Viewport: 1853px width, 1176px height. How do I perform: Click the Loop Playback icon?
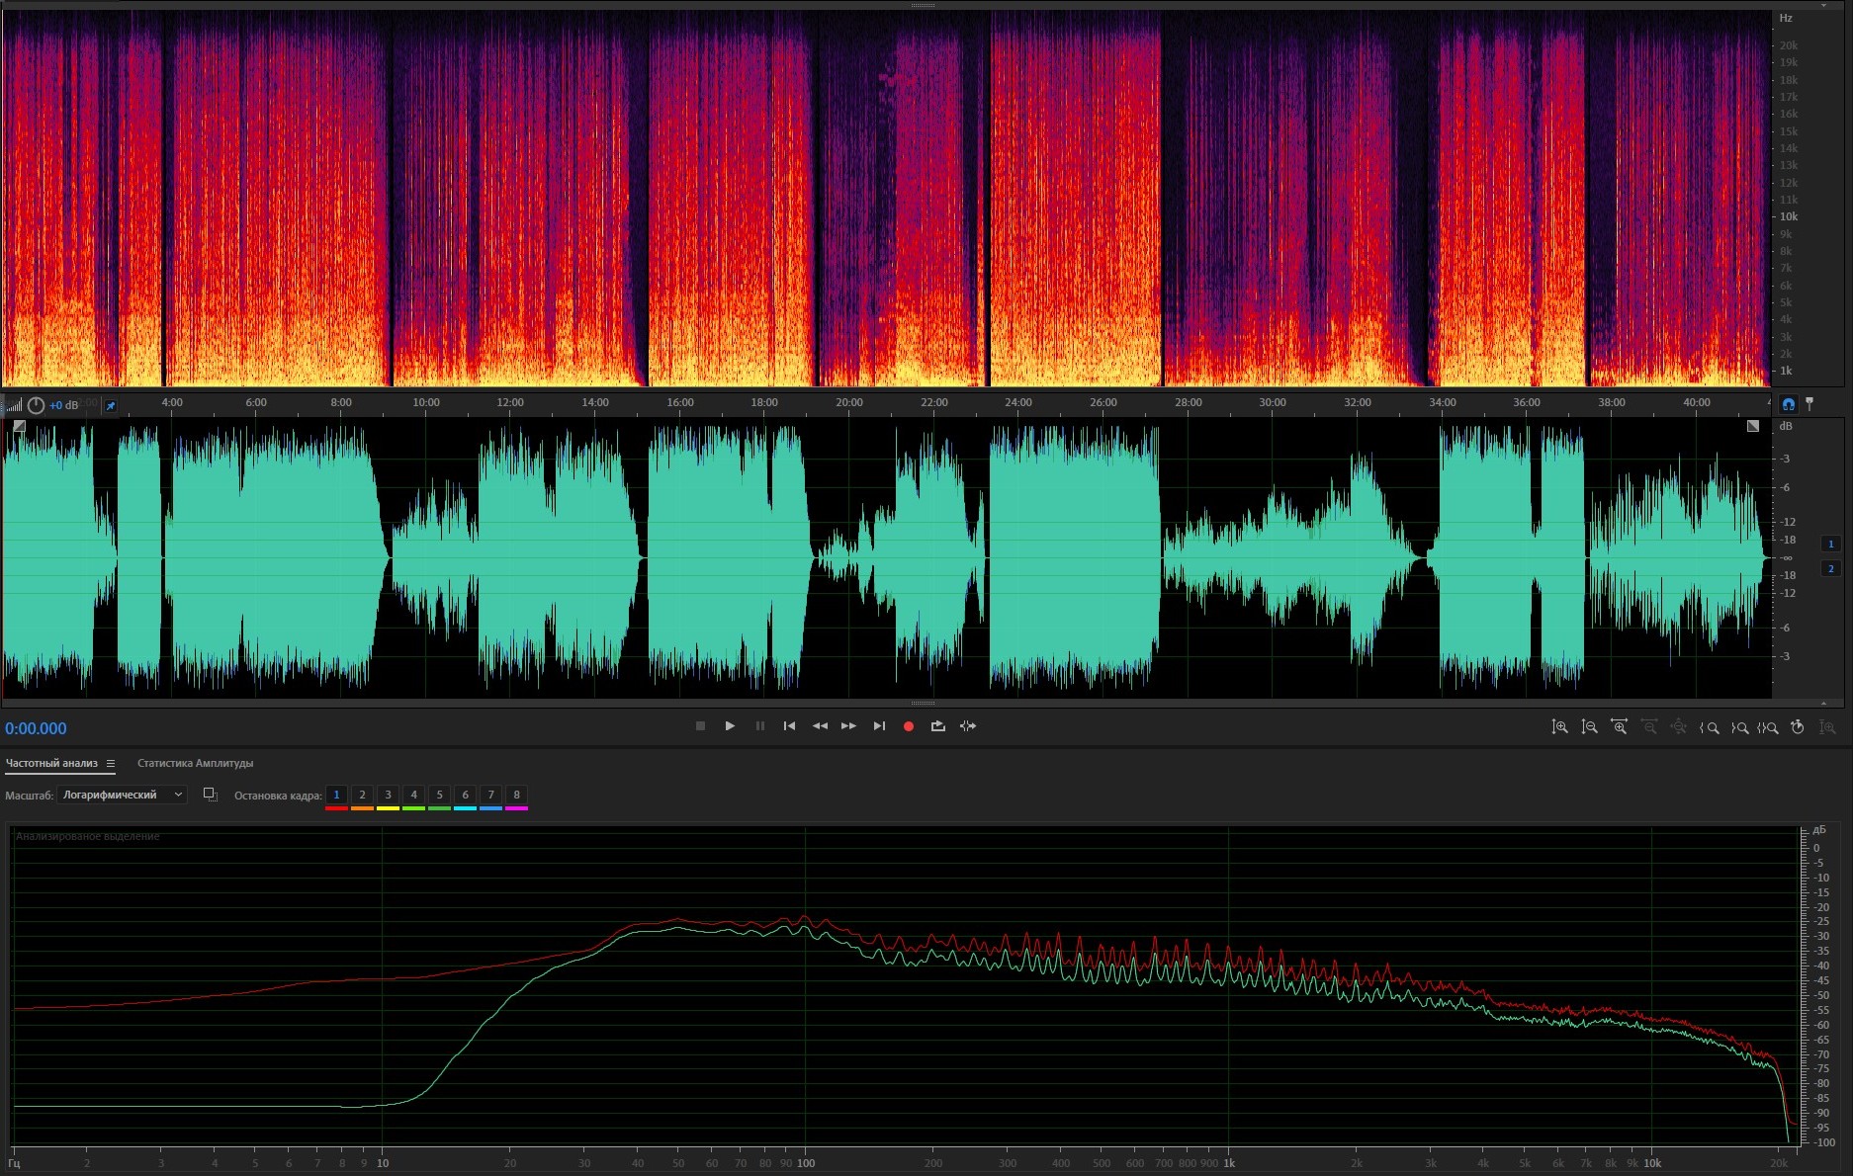click(937, 726)
